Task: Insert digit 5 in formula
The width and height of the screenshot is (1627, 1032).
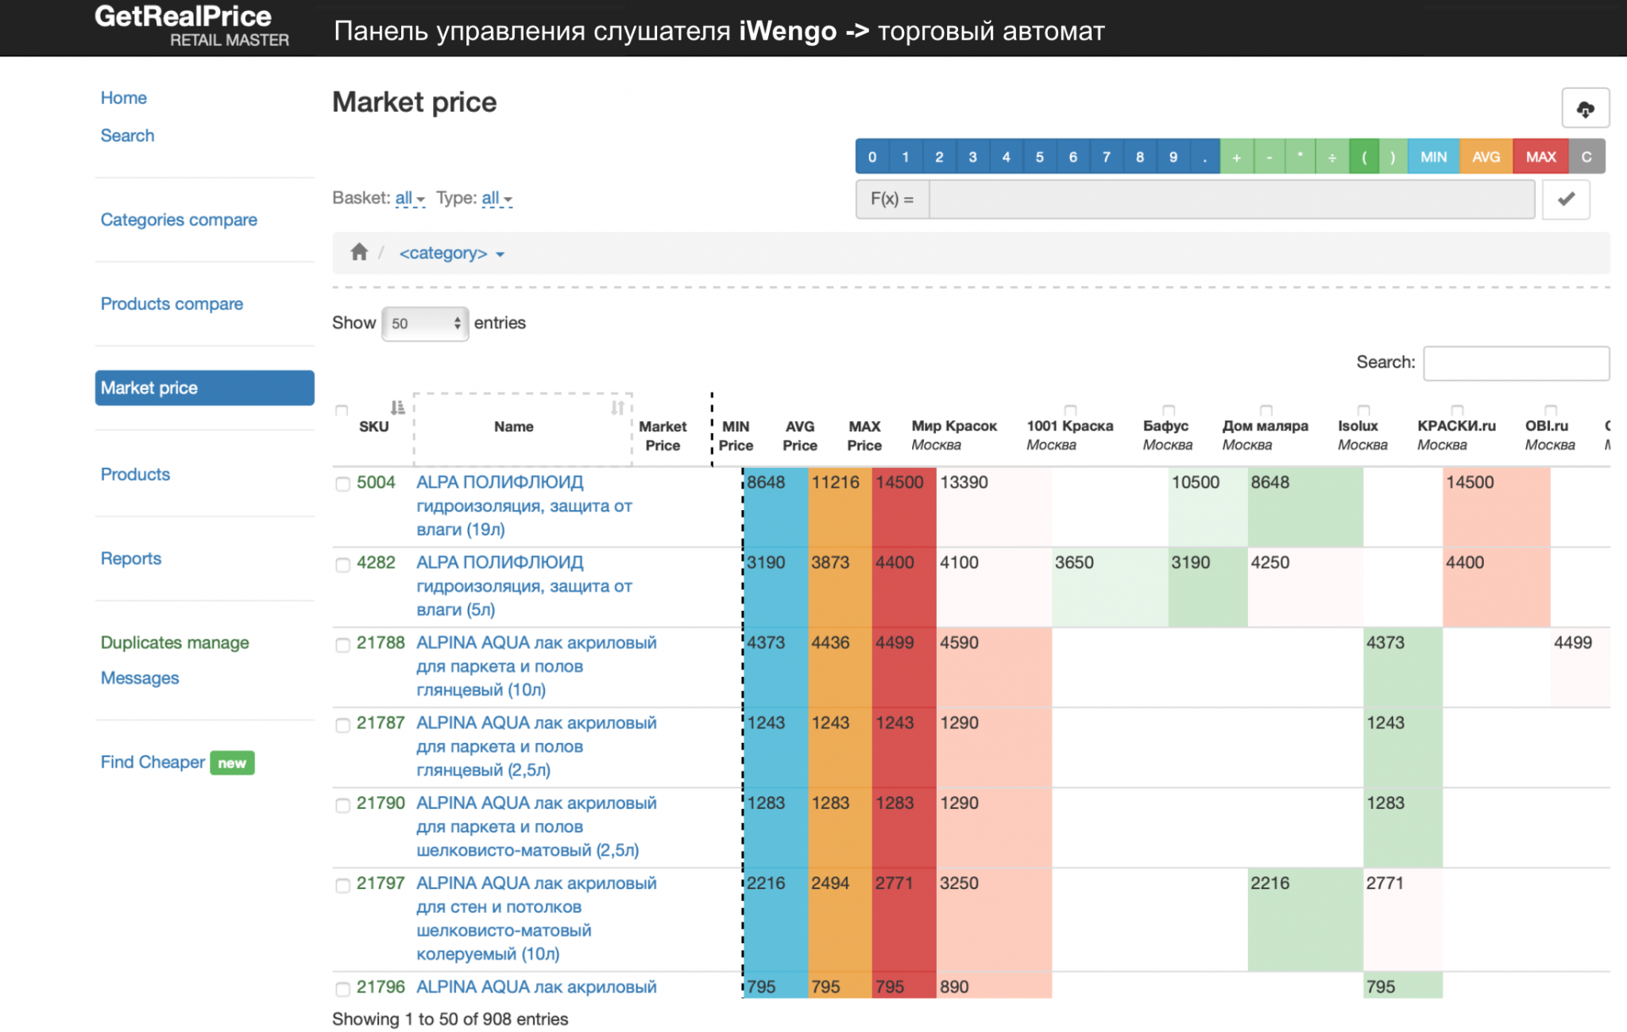Action: (x=1039, y=157)
